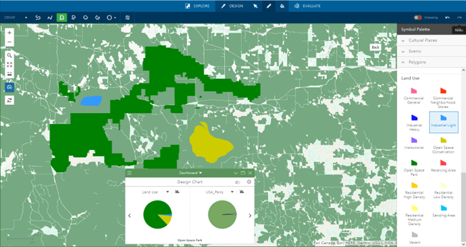Choose Residential Low Density symbol
Image resolution: width=466 pixels, height=247 pixels.
click(x=443, y=190)
